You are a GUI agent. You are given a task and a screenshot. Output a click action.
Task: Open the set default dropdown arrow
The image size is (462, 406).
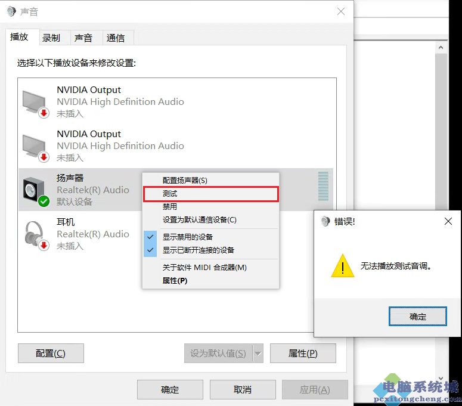(x=258, y=354)
